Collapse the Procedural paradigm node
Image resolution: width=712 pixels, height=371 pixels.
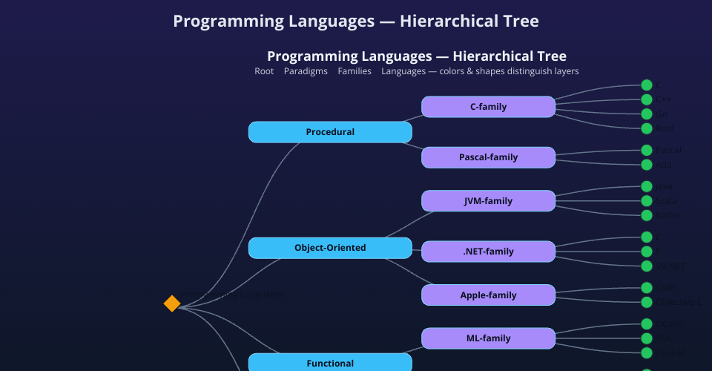coord(330,132)
